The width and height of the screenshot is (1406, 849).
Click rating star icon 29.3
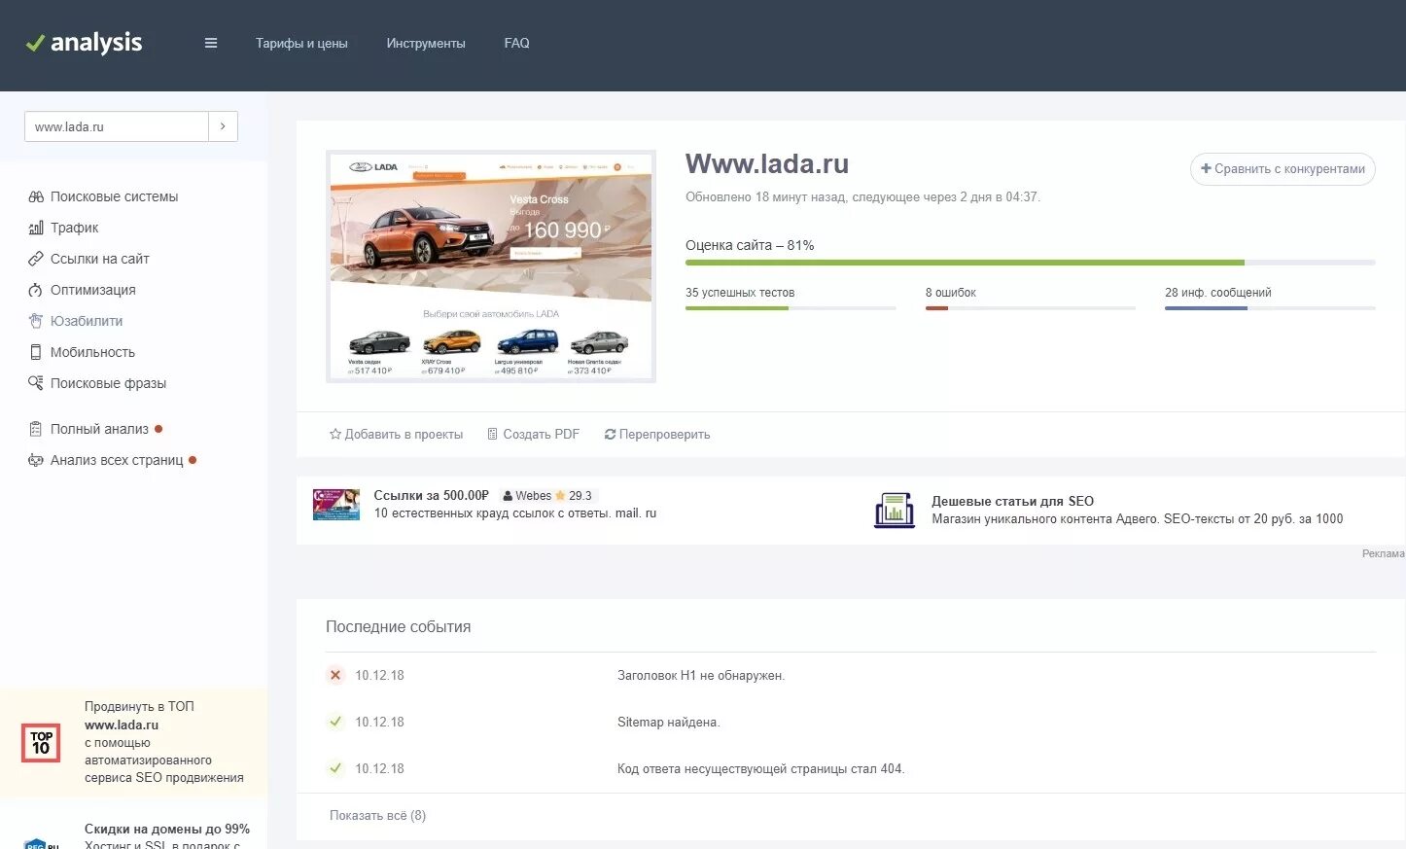(560, 496)
